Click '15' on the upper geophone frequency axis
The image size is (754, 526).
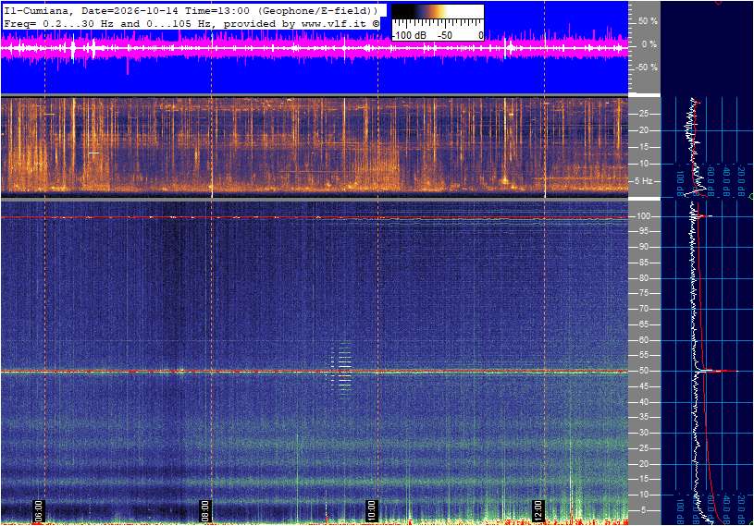point(643,147)
